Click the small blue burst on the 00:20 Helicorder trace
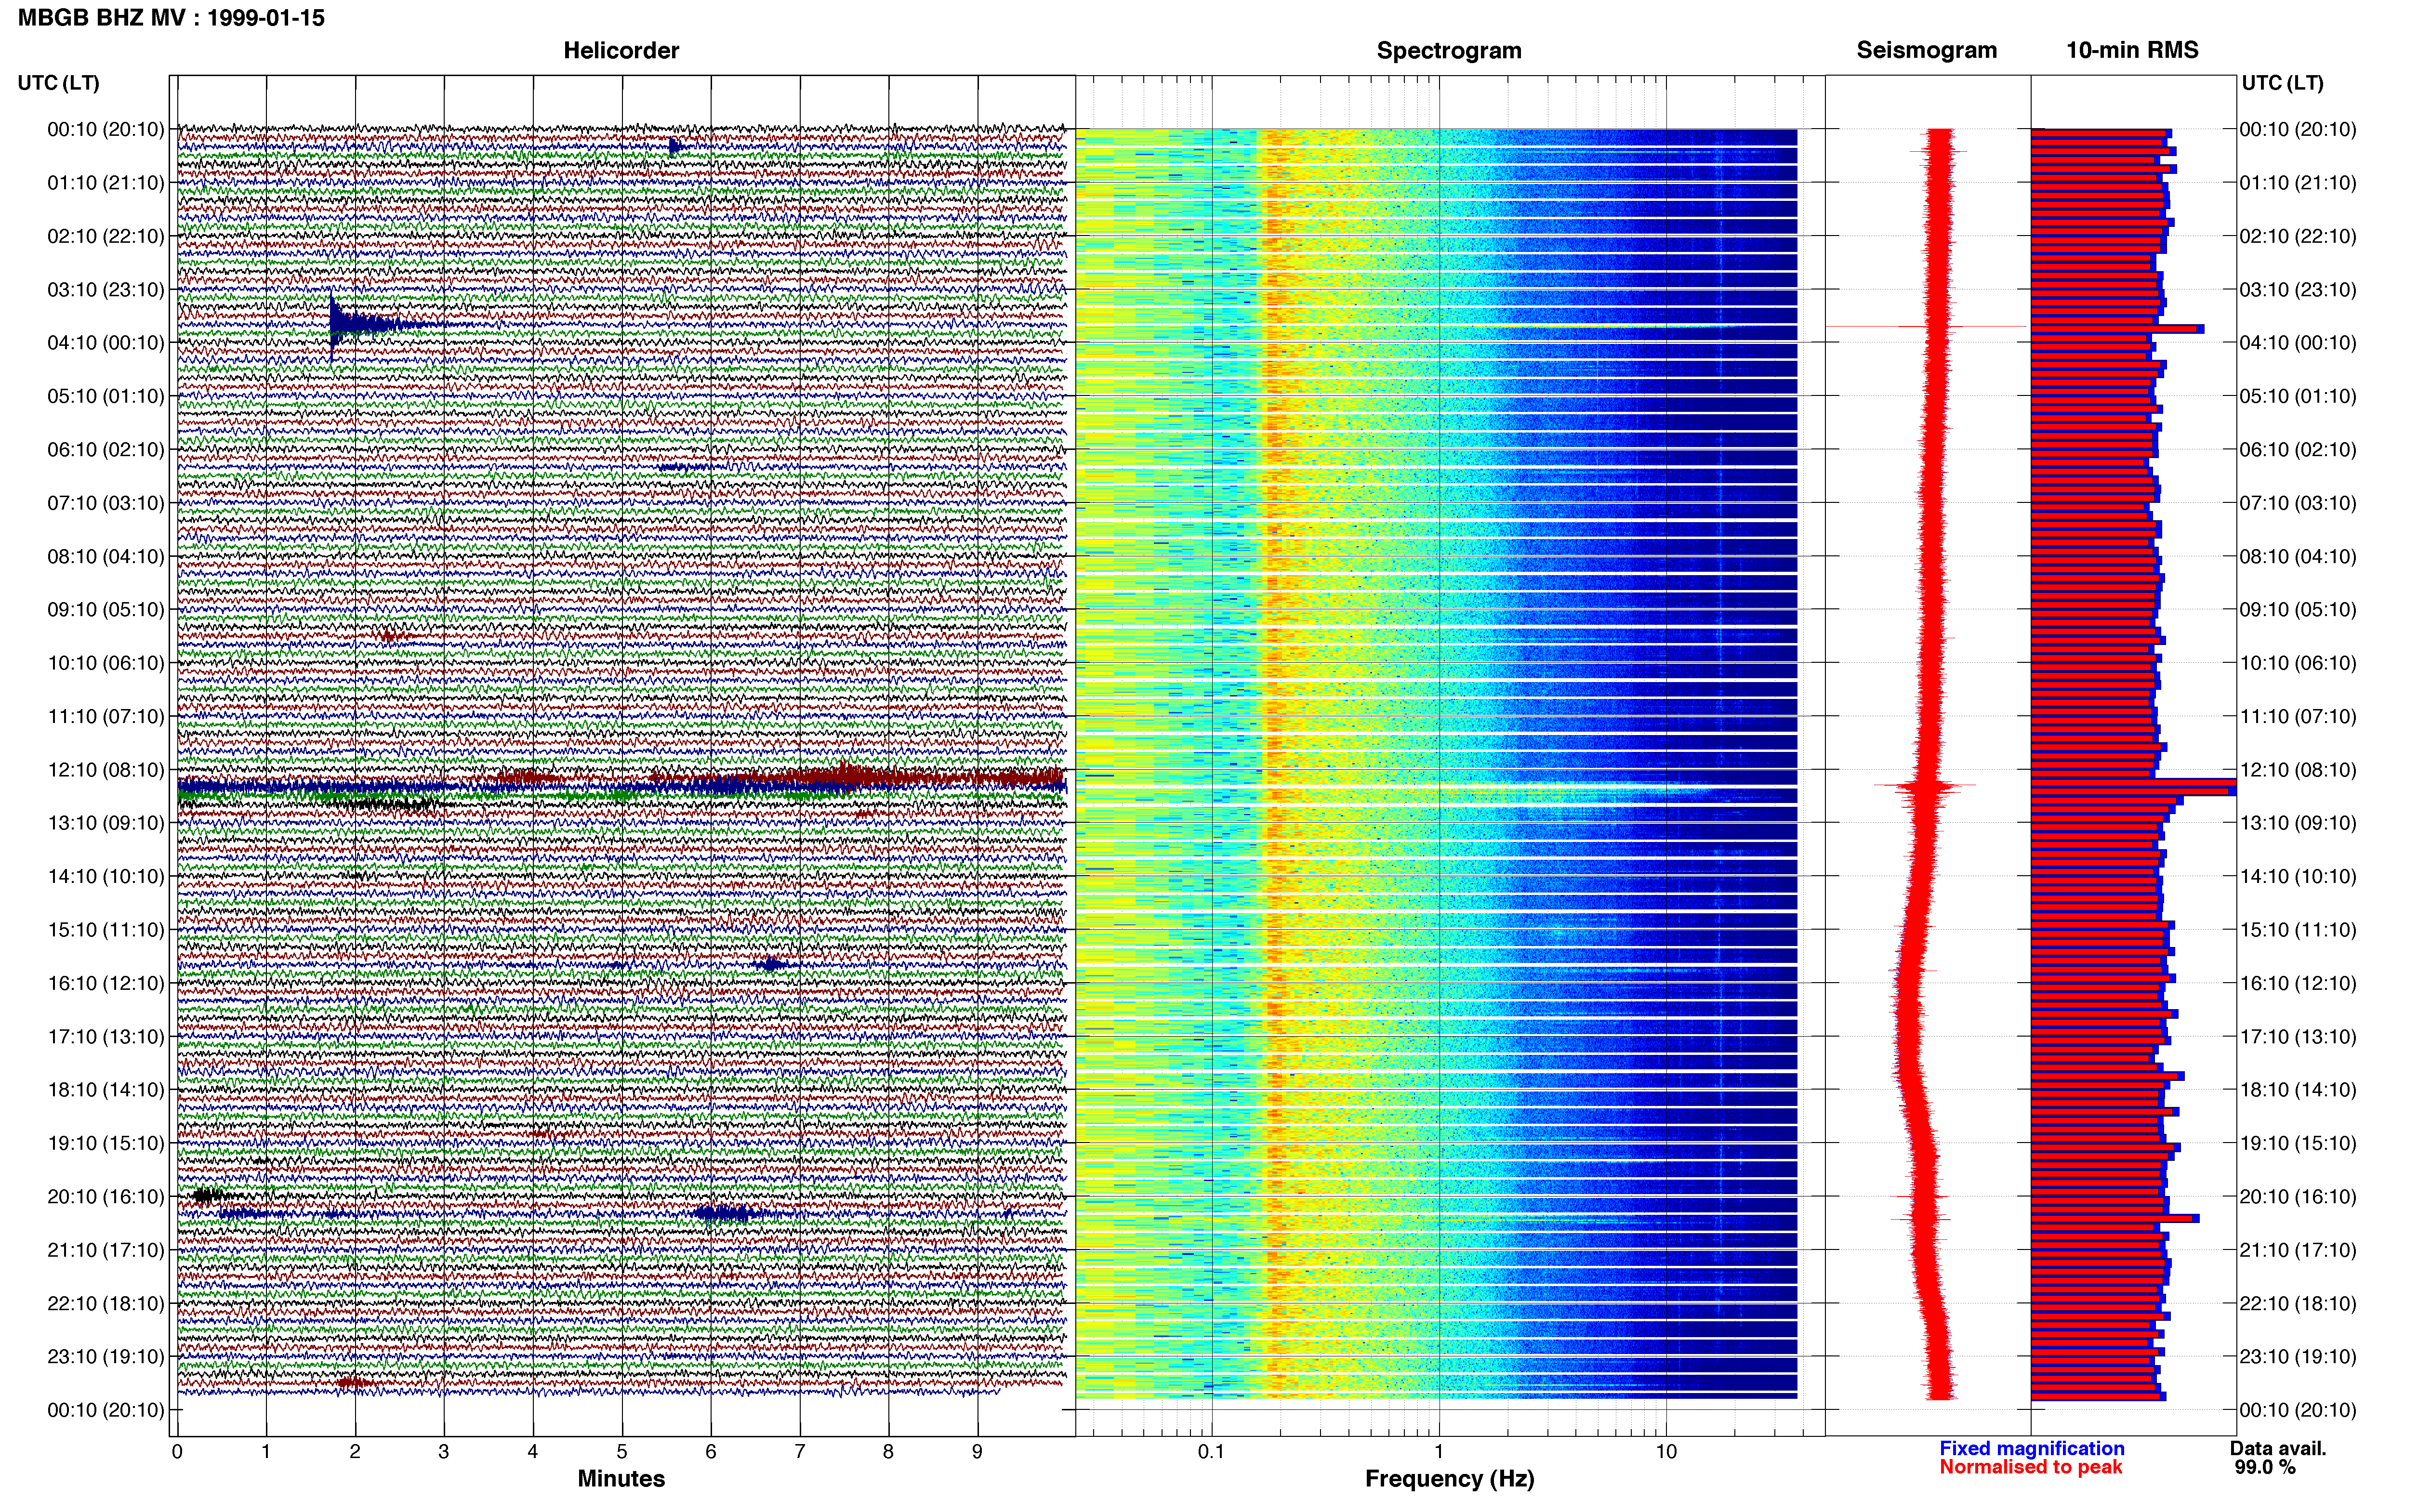Screen dimensions: 2418x1512 (675, 146)
